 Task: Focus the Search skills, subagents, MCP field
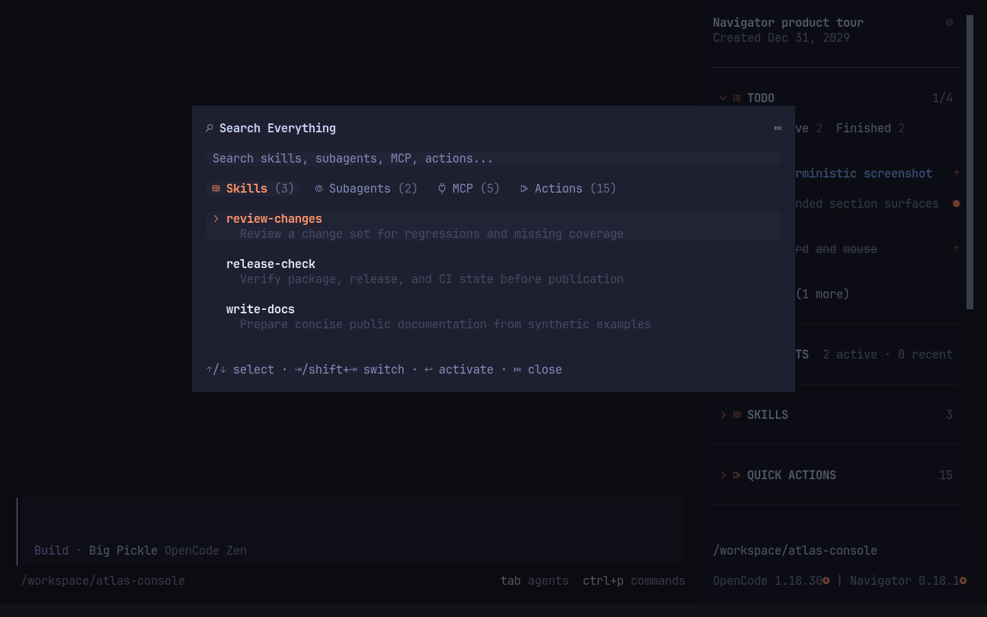pos(493,158)
